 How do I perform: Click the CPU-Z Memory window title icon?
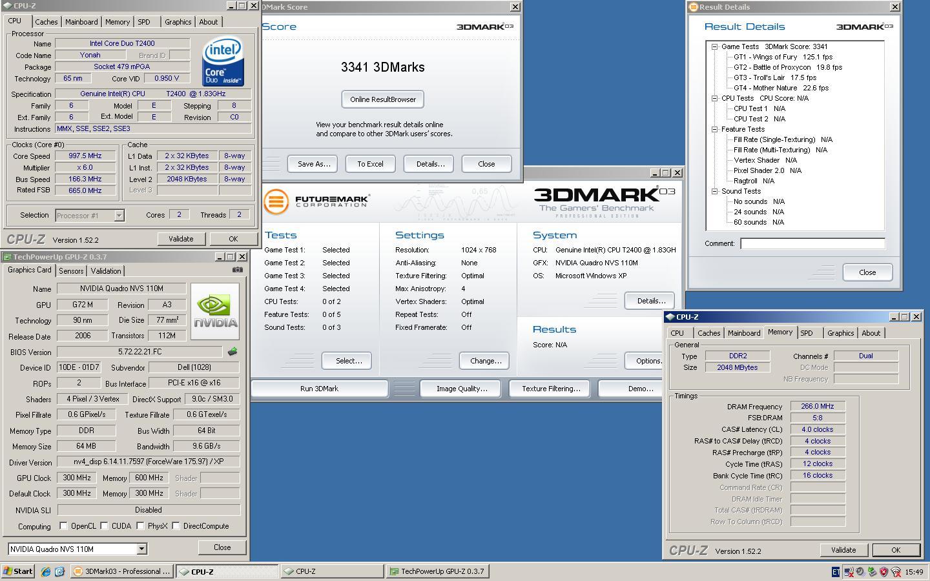pos(670,317)
